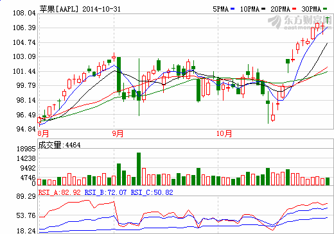Click the 108.04 price axis label
Viewport: 334px width, 234px height.
click(x=24, y=13)
